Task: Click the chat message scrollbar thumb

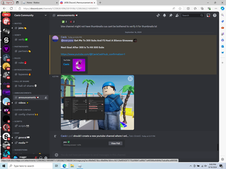Action: click(218, 147)
